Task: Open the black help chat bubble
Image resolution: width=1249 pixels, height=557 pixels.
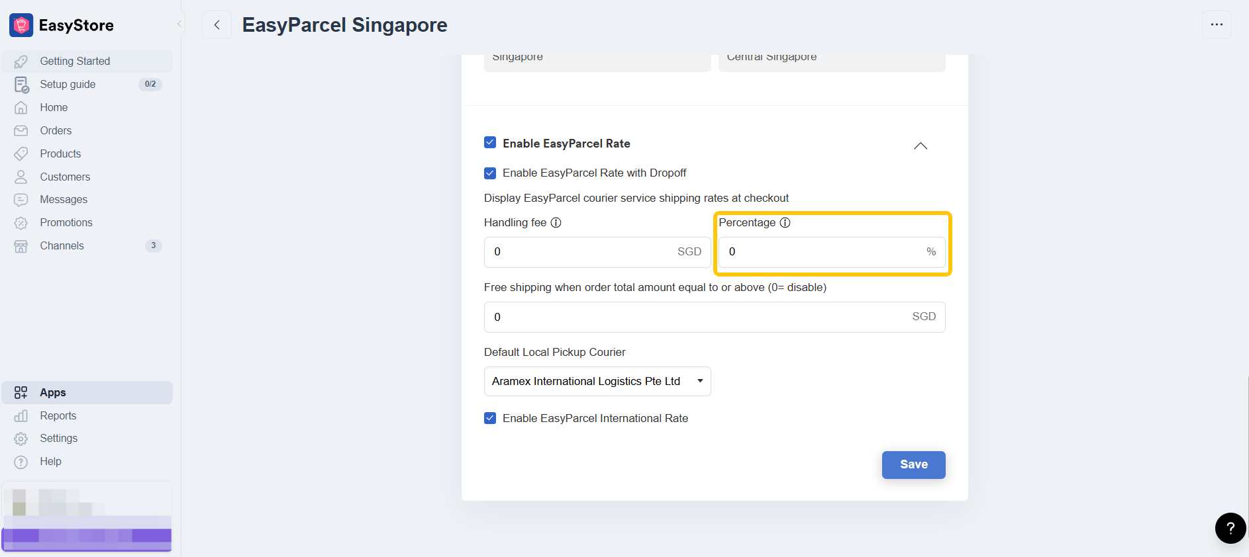Action: (1230, 528)
